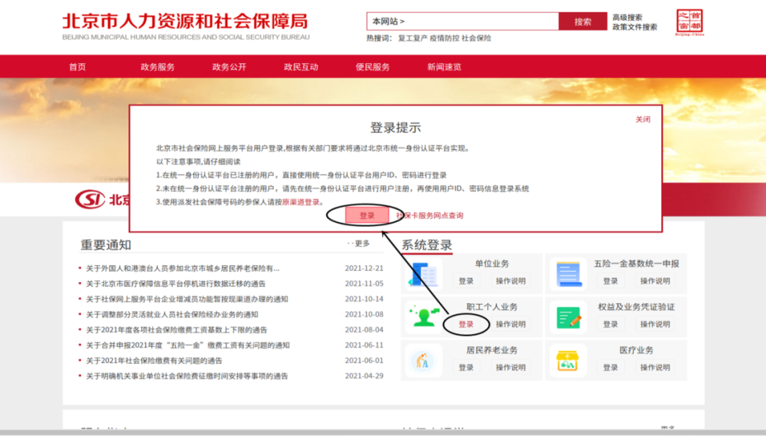Open notice 关于合并申报2021年度“五险一金”缴费工资有关问题的通知
This screenshot has width=766, height=436.
coord(188,345)
